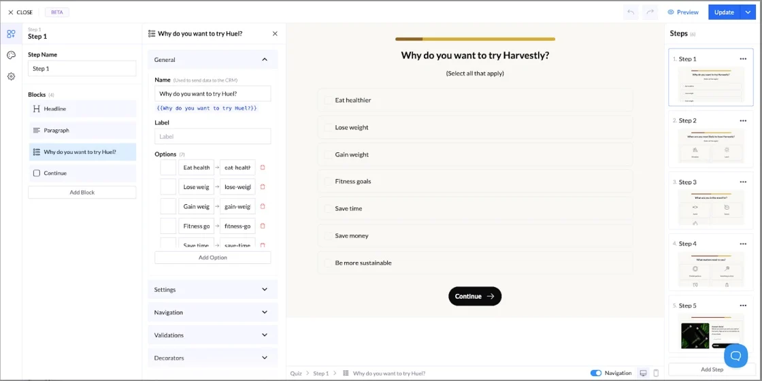This screenshot has width=762, height=381.
Task: Click Add Block button
Action: (x=82, y=193)
